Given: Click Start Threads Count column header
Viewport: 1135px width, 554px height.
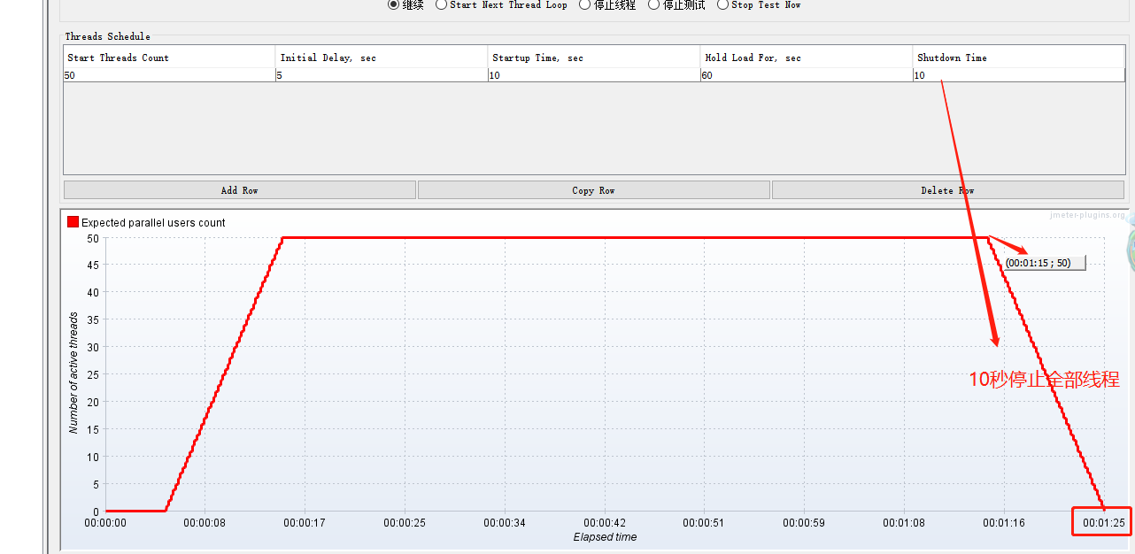Looking at the screenshot, I should (169, 58).
